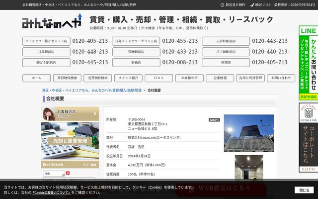Click the Free Search panel header
Viewport: 318px width, 199px height.
(70, 165)
